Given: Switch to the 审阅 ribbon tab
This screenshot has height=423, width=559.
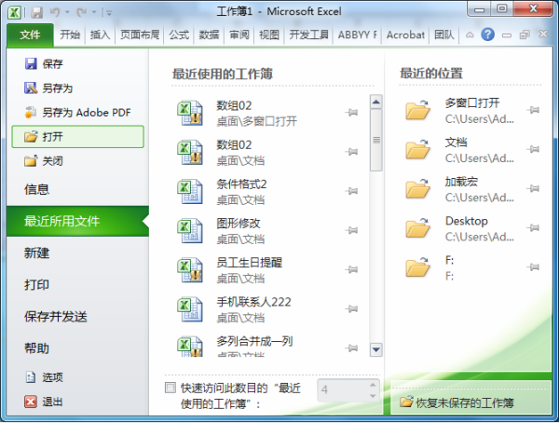Looking at the screenshot, I should [x=239, y=35].
